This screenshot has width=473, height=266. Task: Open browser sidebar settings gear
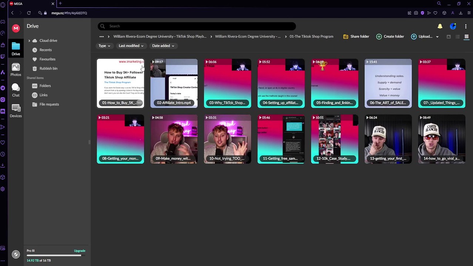tap(3, 189)
